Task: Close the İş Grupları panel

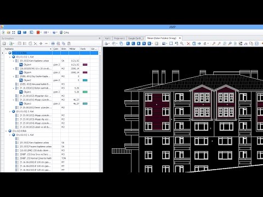Action: (100, 38)
